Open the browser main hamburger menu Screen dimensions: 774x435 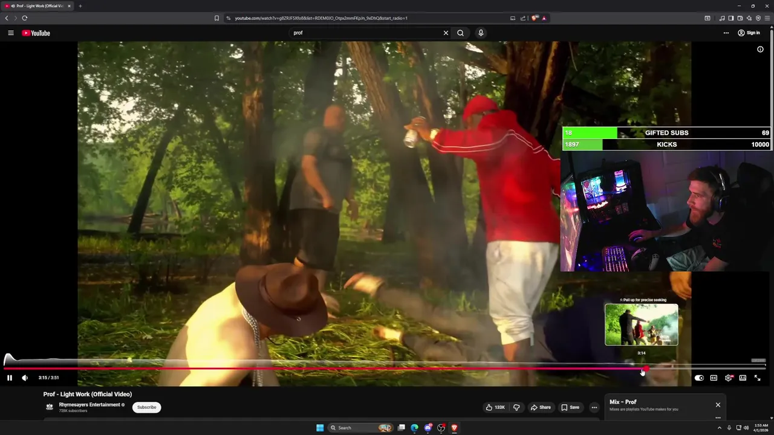767,18
